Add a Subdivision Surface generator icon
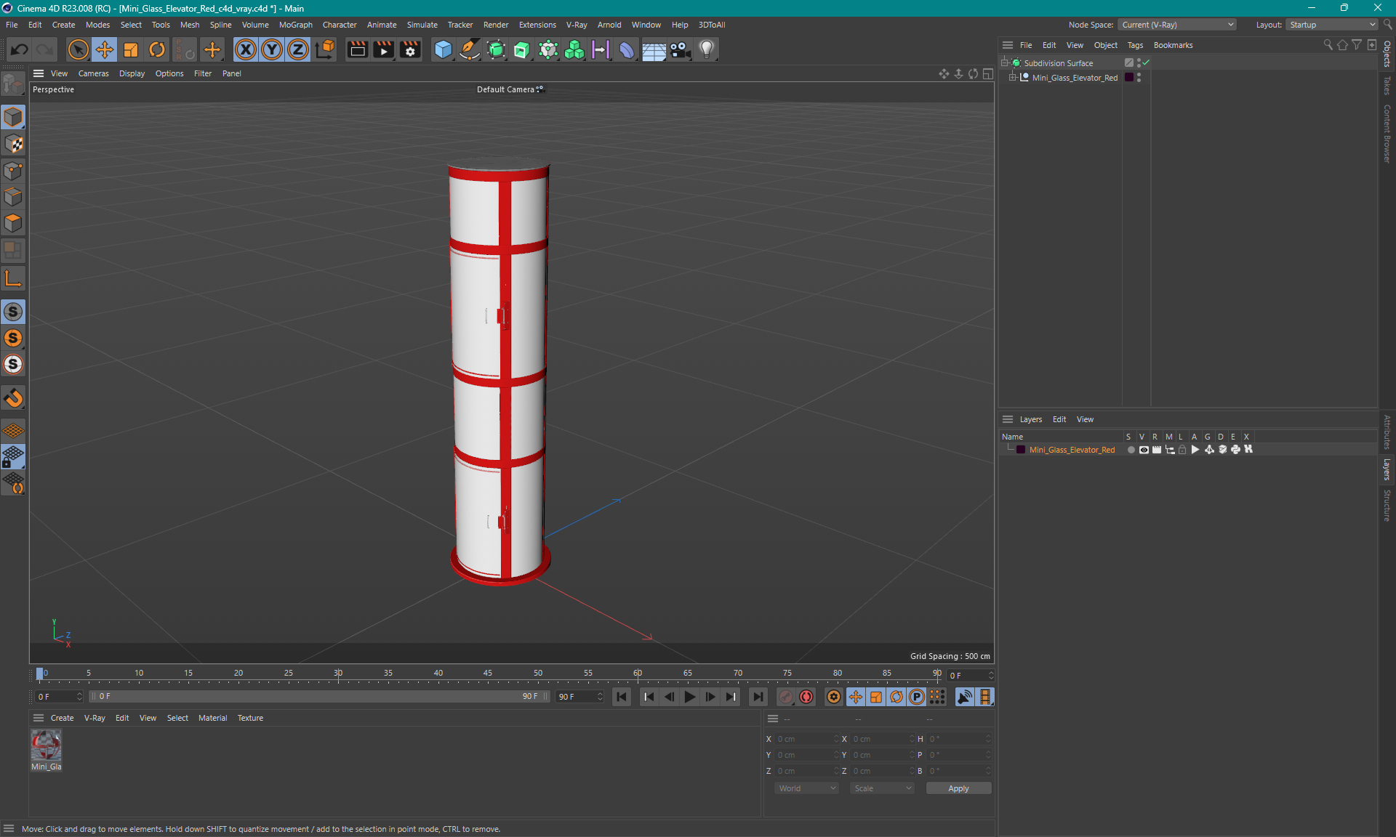 coord(496,49)
